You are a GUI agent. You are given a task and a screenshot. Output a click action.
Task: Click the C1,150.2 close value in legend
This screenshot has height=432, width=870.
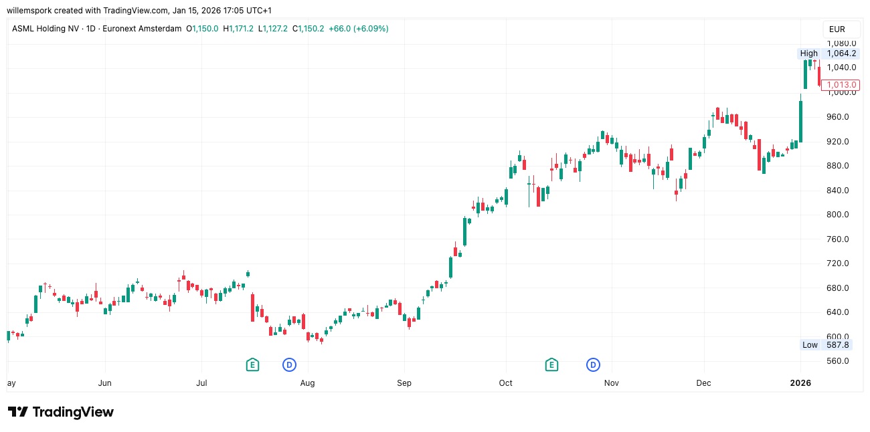(309, 29)
